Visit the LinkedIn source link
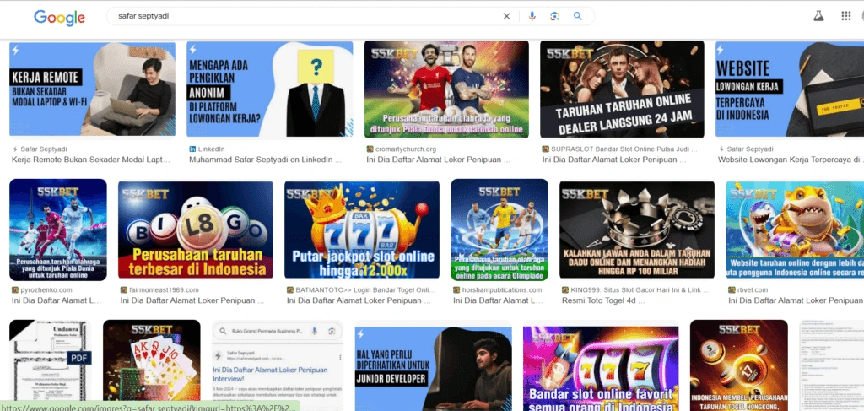Screen dimensions: 864x411 pyautogui.click(x=212, y=149)
